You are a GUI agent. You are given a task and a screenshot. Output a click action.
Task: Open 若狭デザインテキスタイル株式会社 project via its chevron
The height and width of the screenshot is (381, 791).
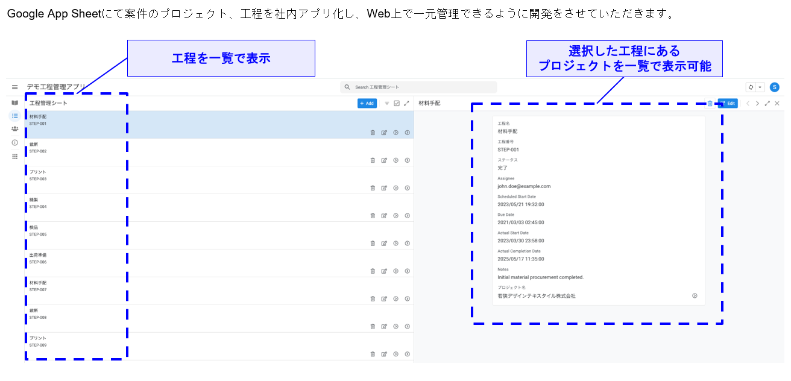[694, 295]
